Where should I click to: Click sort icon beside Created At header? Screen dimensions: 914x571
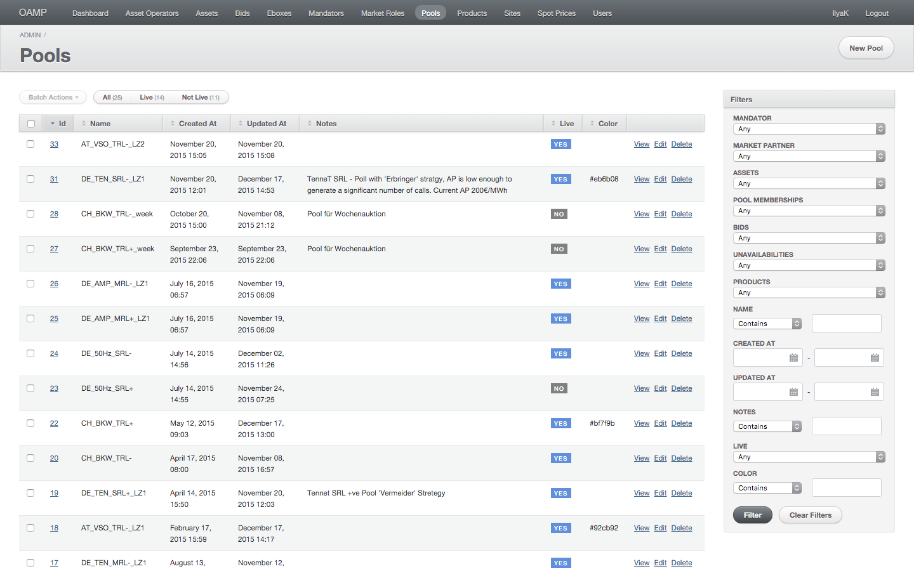(x=173, y=124)
